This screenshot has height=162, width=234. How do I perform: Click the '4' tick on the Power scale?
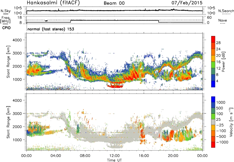click(217, 81)
